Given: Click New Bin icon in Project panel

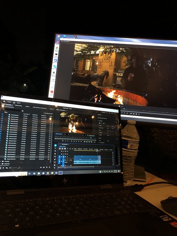Looking at the screenshot, I should 44,167.
